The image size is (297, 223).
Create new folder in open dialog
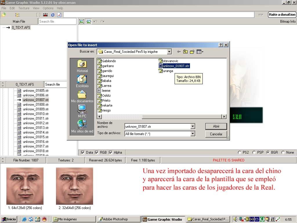point(192,52)
